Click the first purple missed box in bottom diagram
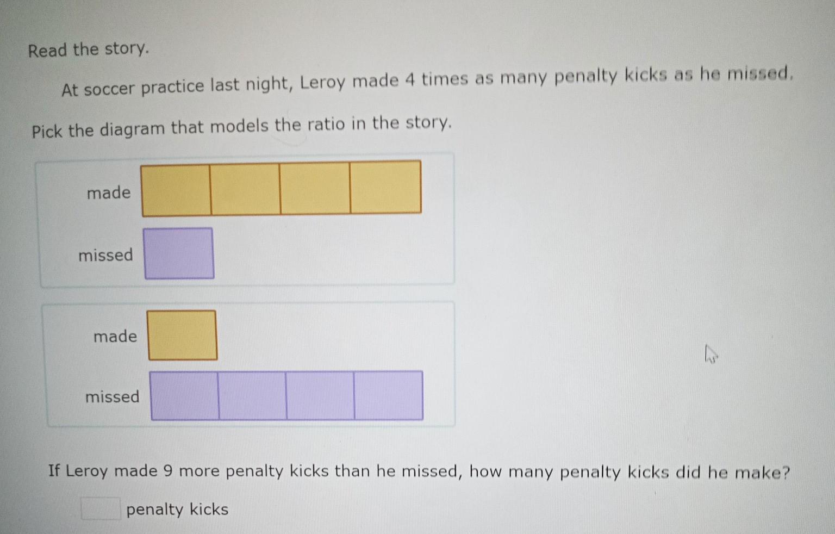 click(185, 396)
